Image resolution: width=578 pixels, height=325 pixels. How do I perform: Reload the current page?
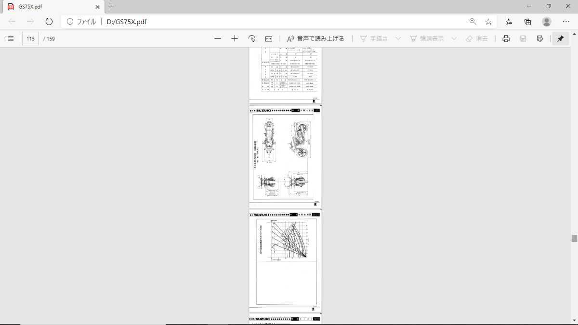(49, 22)
